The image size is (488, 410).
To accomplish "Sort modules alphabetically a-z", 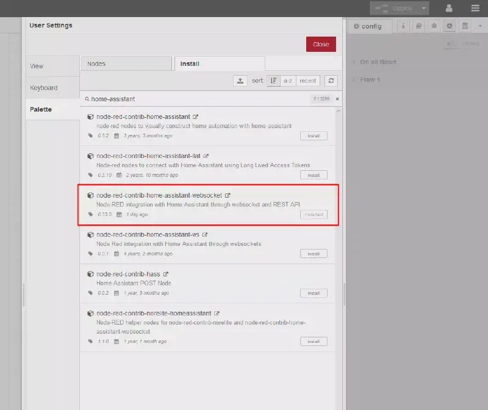I will (x=288, y=81).
